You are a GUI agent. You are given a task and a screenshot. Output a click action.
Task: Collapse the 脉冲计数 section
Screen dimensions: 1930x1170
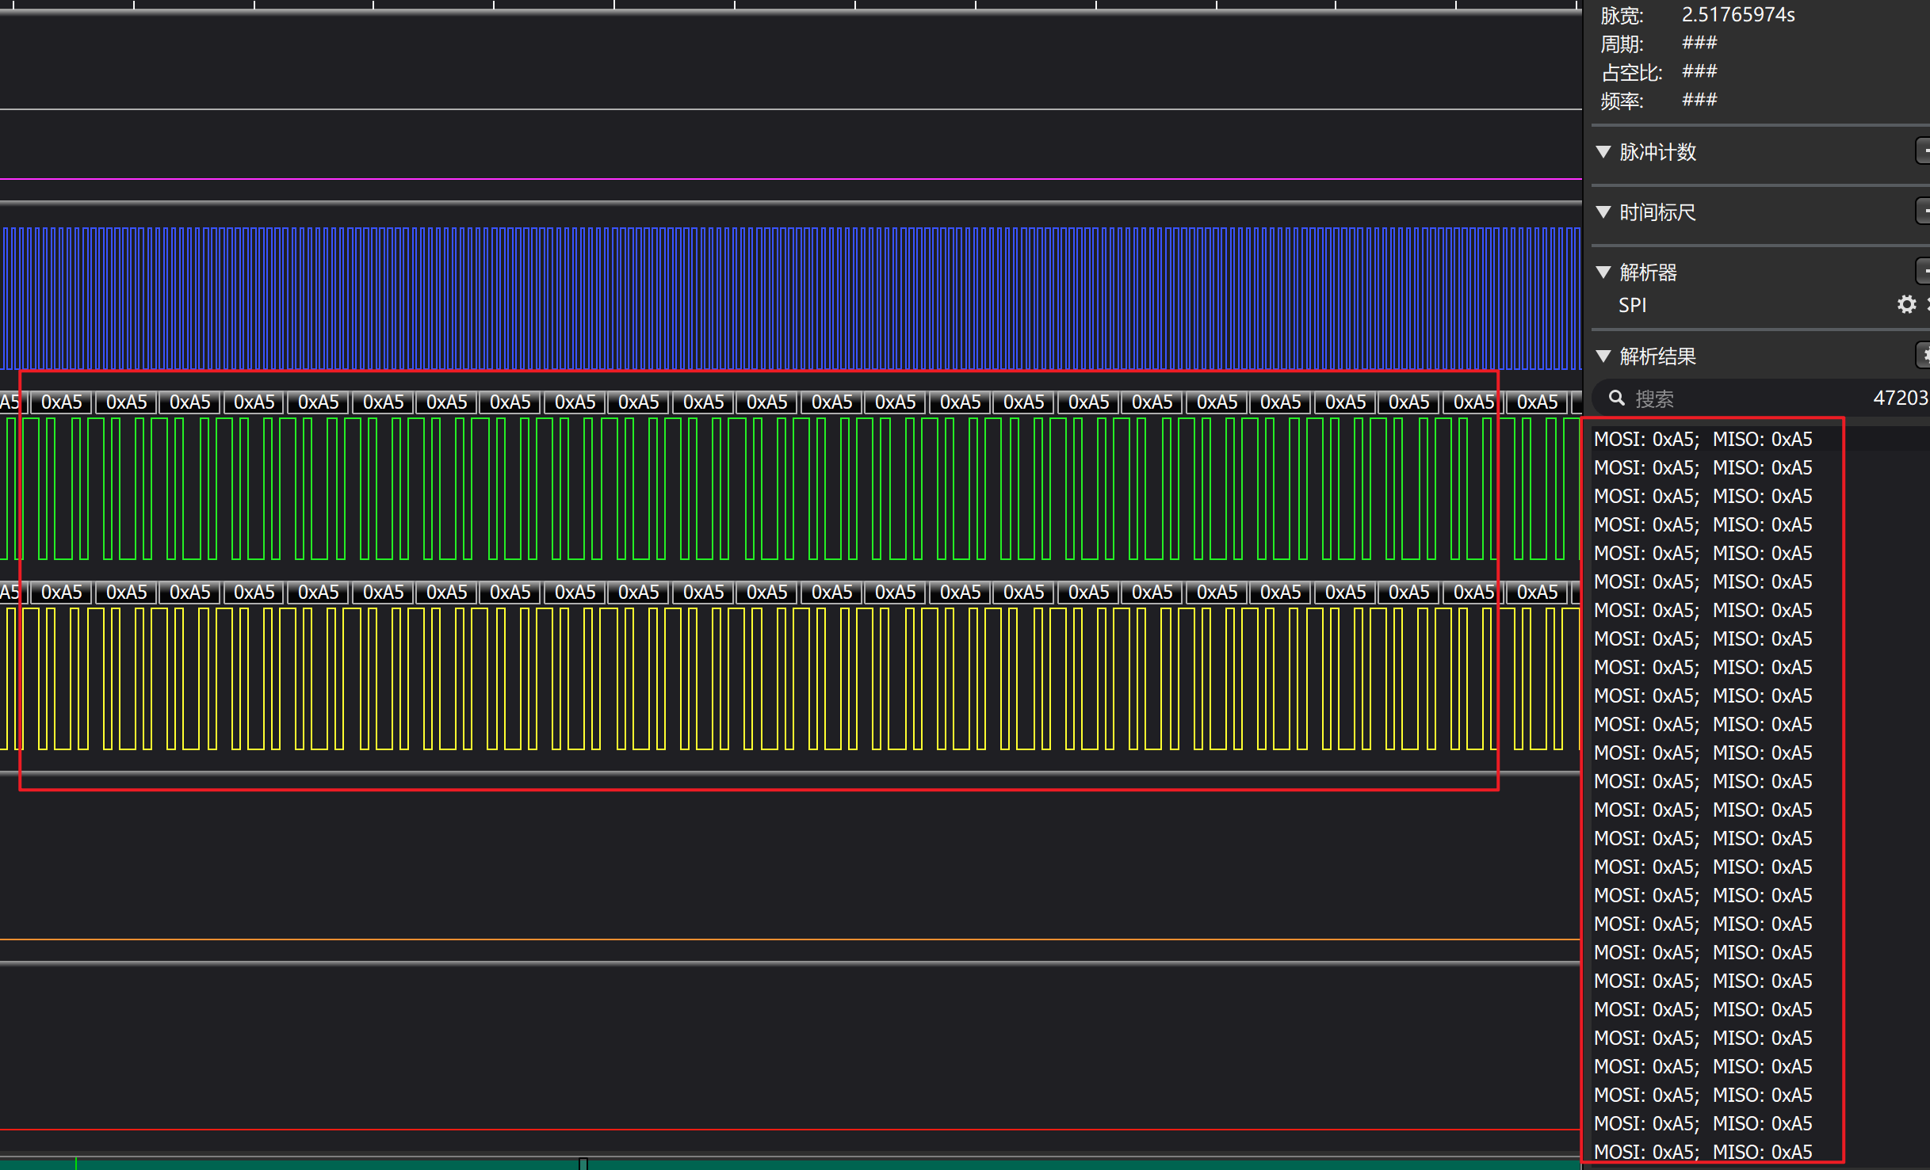tap(1603, 151)
